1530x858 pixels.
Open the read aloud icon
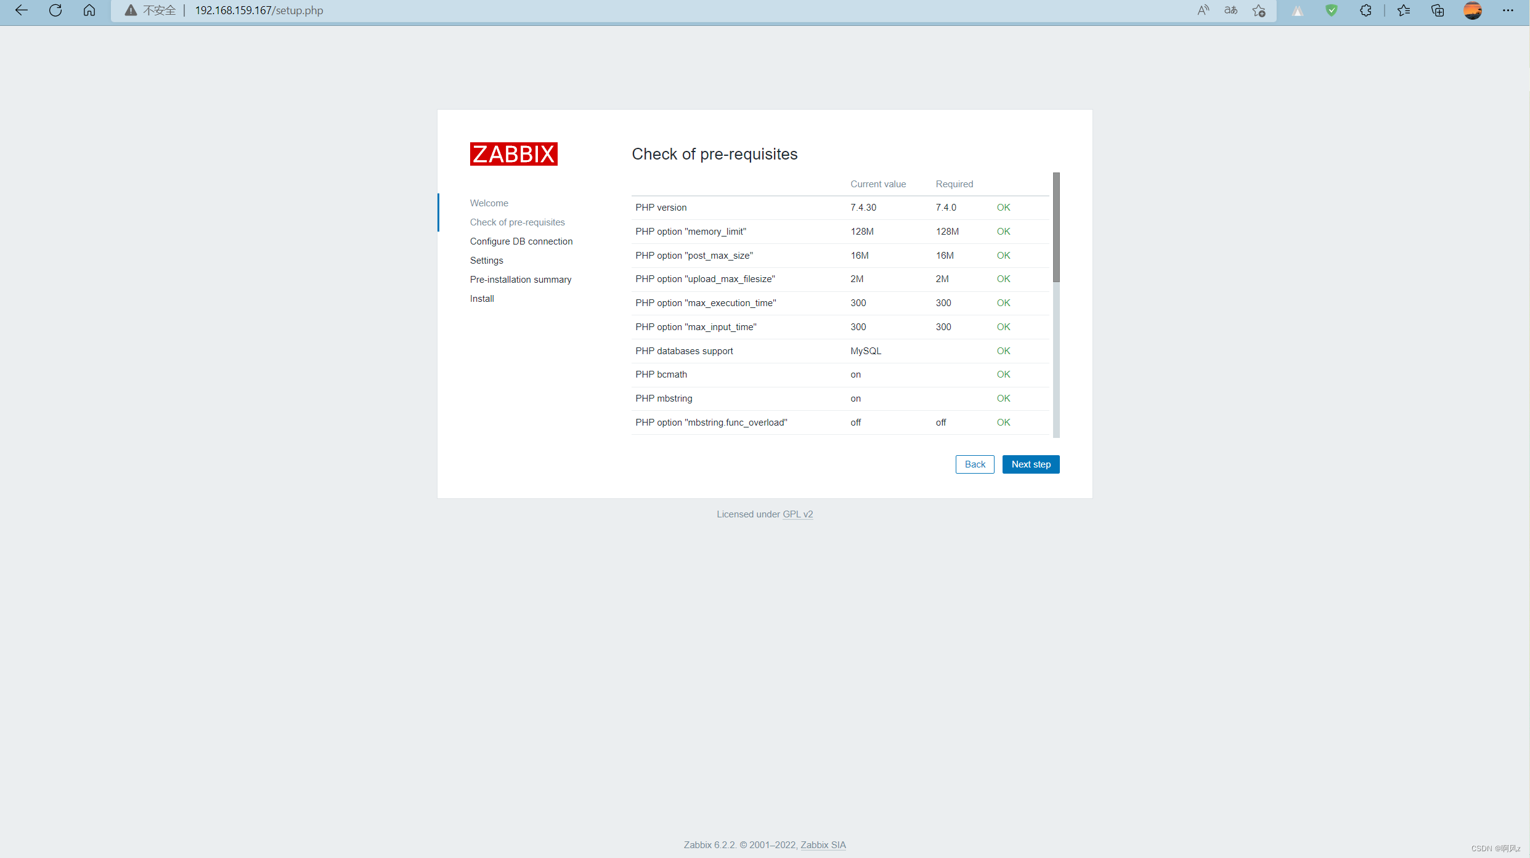click(x=1203, y=10)
